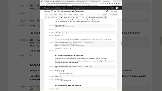Select code cell In [44] a12 randint

(x=85, y=67)
